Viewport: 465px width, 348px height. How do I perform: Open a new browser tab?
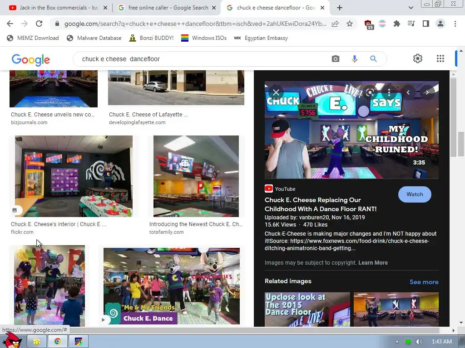pos(340,8)
